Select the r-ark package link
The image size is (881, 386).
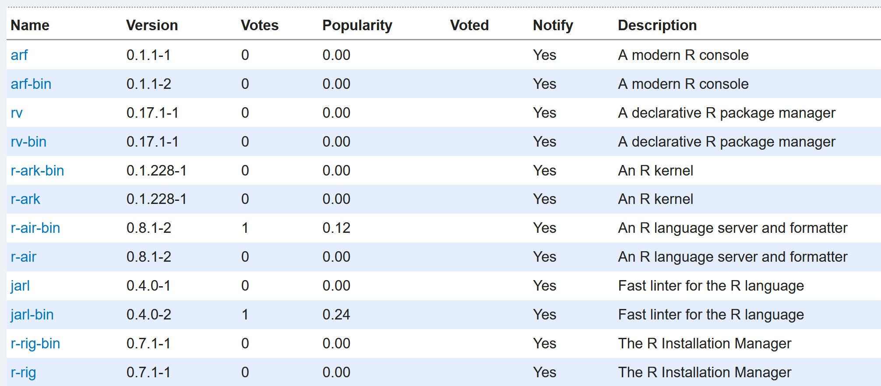click(x=25, y=199)
